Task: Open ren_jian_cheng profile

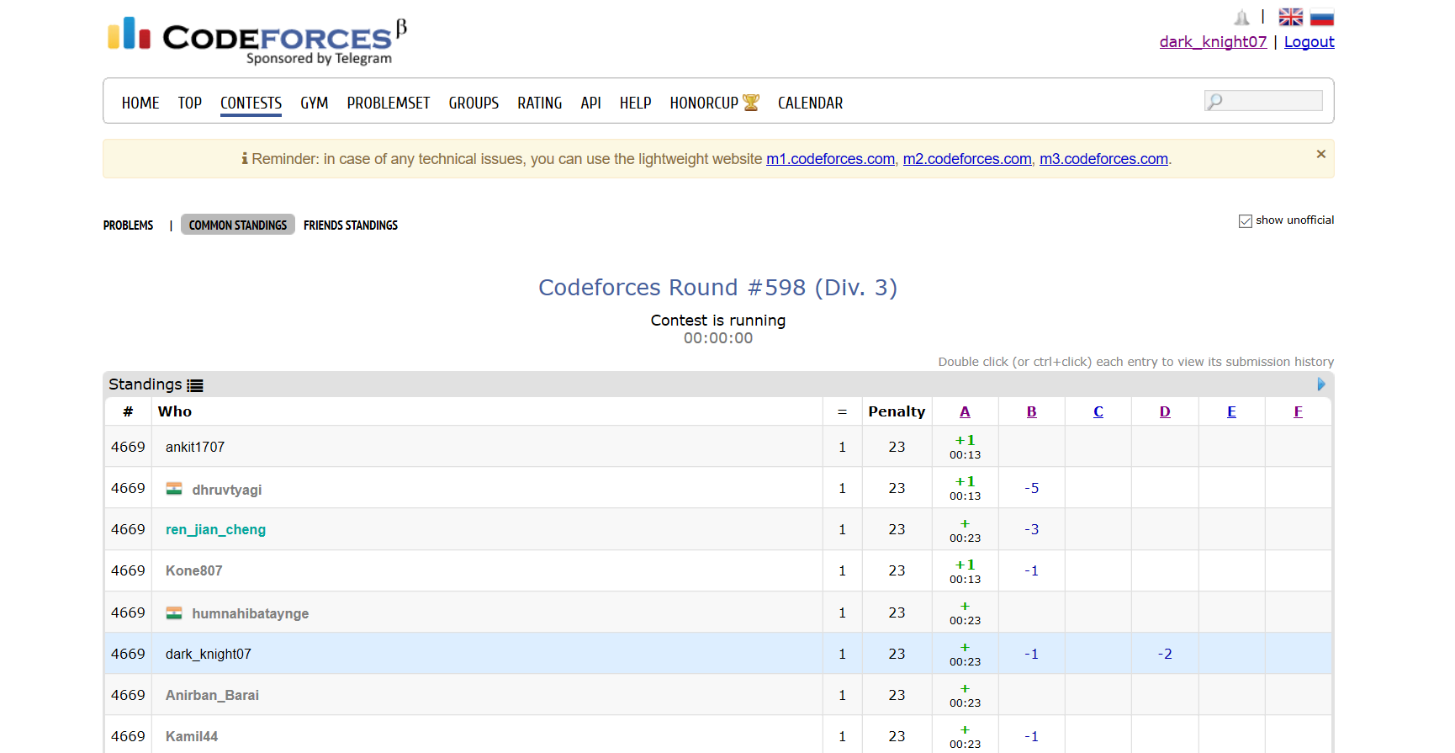Action: tap(215, 529)
